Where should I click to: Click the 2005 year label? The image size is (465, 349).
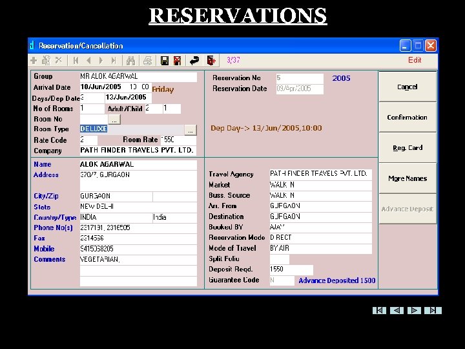342,78
